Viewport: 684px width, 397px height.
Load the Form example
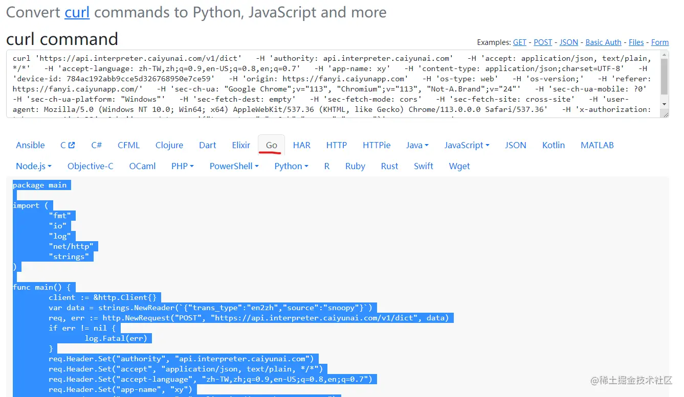click(x=660, y=42)
